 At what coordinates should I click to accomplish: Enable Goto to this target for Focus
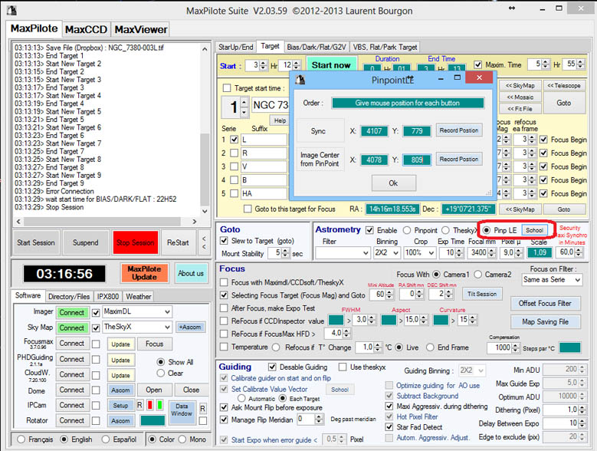(248, 209)
